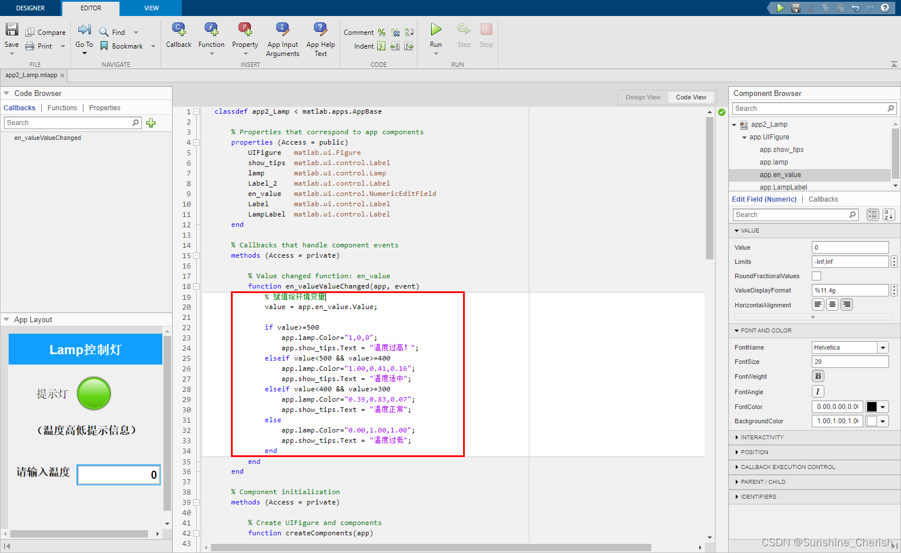The image size is (901, 553).
Task: Click the Component Browser search field
Action: (814, 109)
